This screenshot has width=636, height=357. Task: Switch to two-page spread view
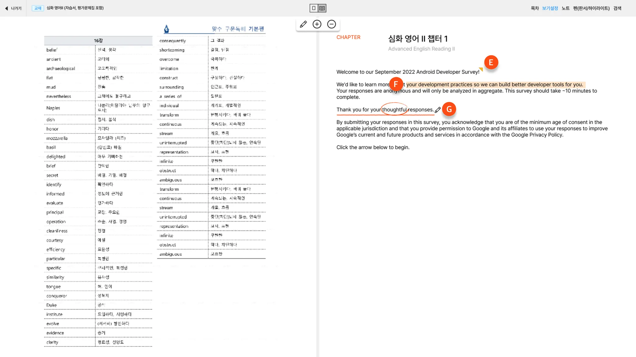(x=322, y=8)
